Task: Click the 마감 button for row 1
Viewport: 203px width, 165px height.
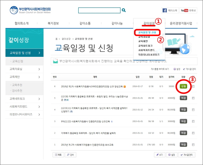Action: [x=183, y=144]
